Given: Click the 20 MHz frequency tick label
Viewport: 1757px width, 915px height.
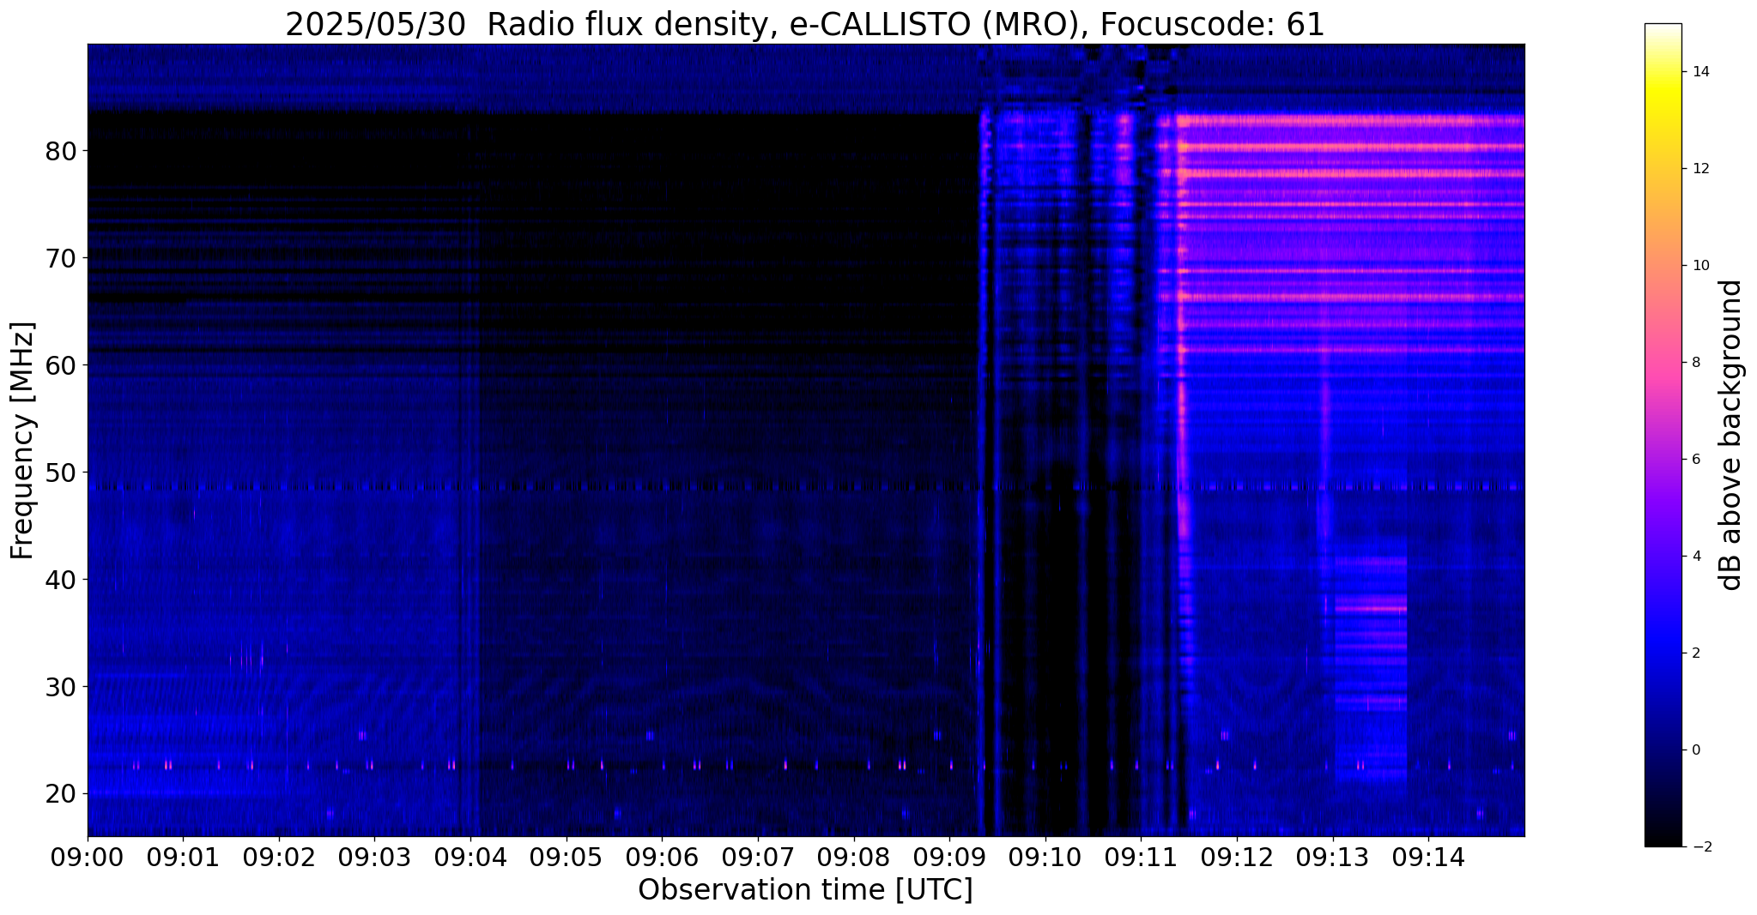Looking at the screenshot, I should [61, 794].
